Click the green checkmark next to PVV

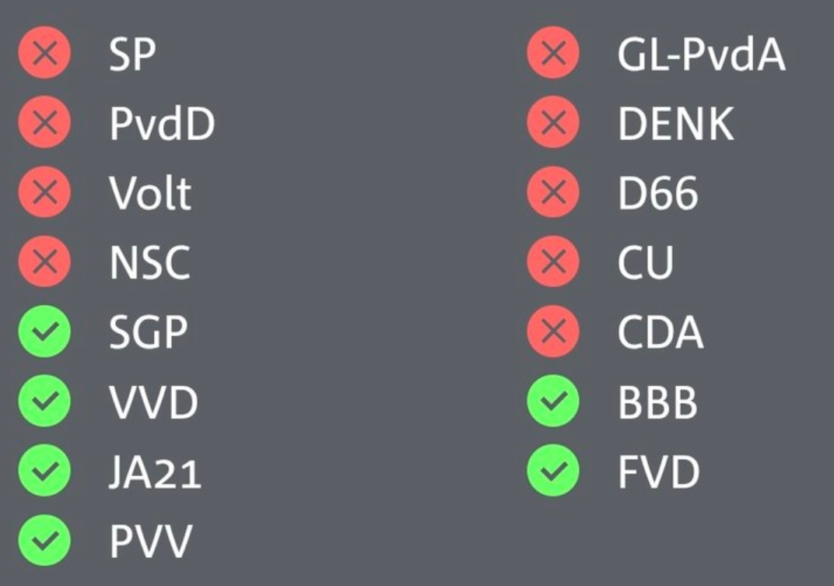44,540
